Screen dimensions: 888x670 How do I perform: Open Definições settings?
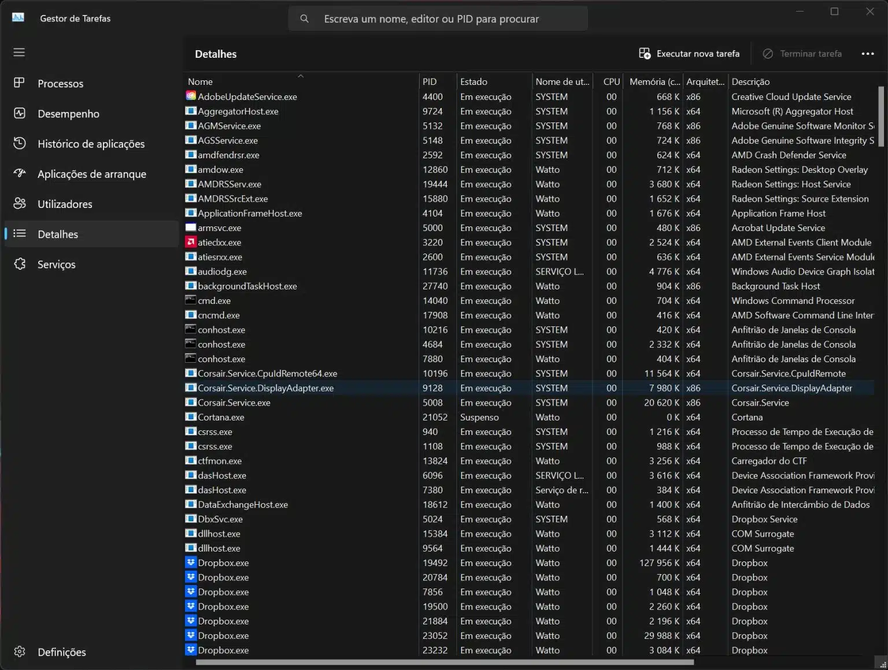[x=91, y=652]
